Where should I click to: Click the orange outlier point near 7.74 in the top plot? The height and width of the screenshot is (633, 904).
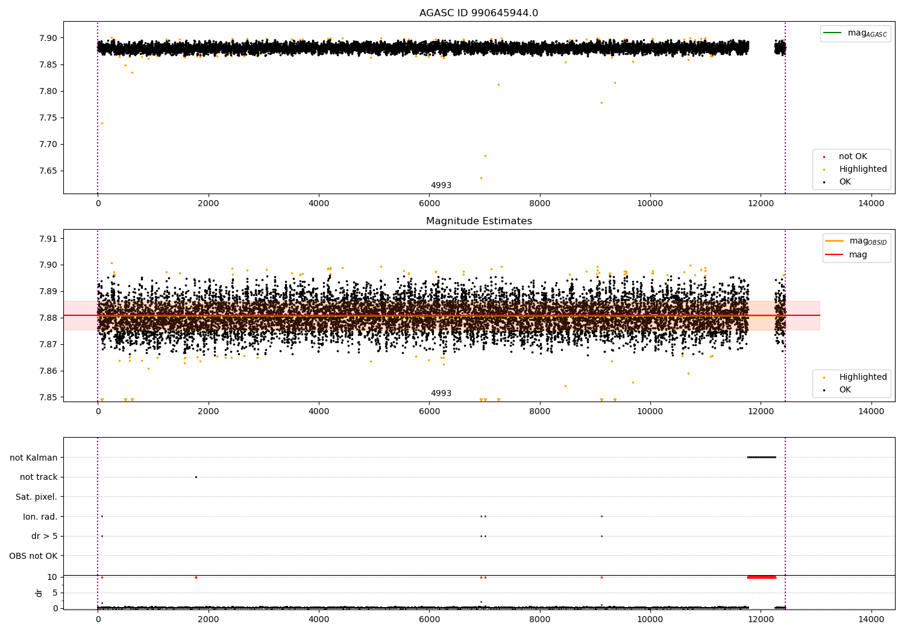point(102,124)
